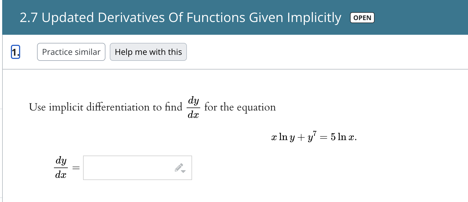Click the Practice similar button

coord(71,52)
